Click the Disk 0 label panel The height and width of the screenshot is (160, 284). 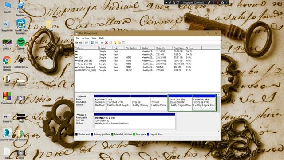coord(84,103)
